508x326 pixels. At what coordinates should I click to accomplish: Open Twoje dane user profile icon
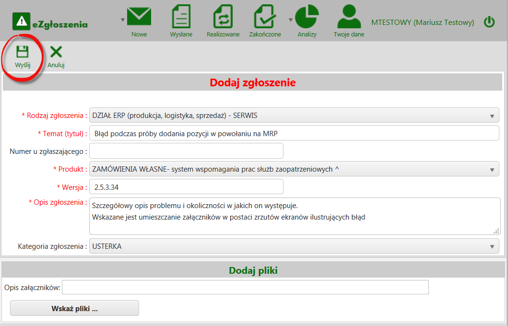349,16
